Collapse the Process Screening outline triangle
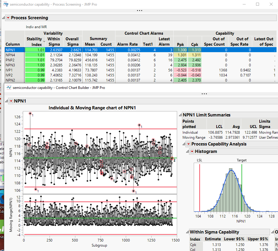The image size is (278, 251). (x=3, y=18)
